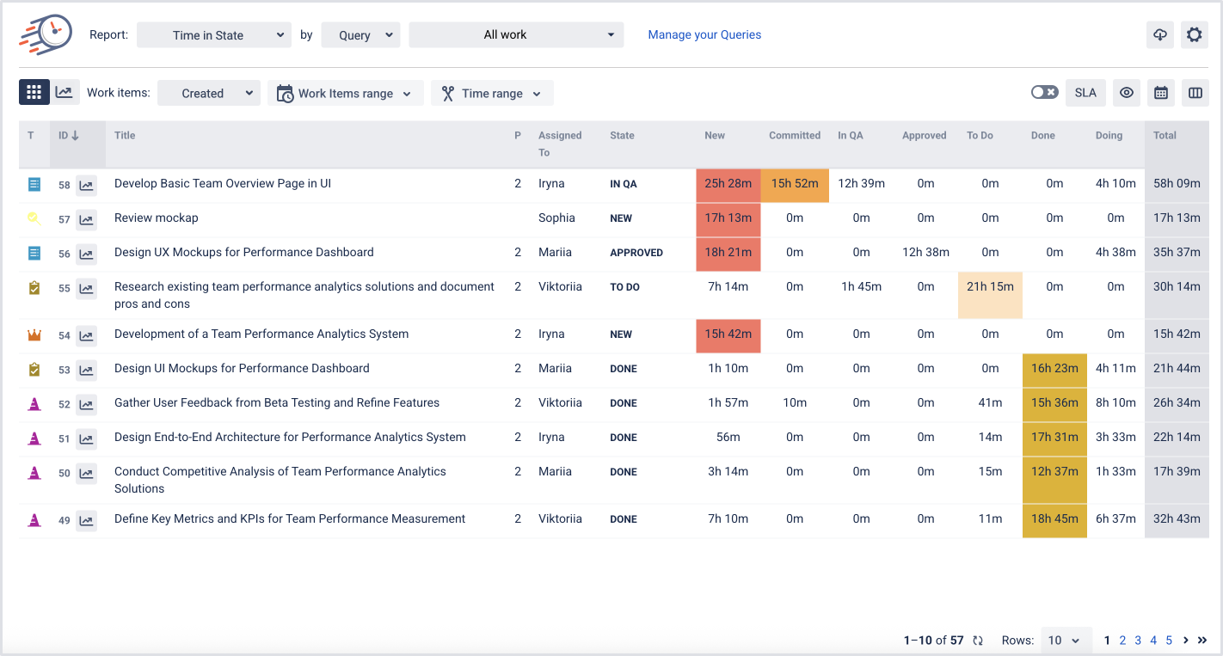Open the calendar settings icon
Viewport: 1223px width, 656px height.
pos(1160,93)
